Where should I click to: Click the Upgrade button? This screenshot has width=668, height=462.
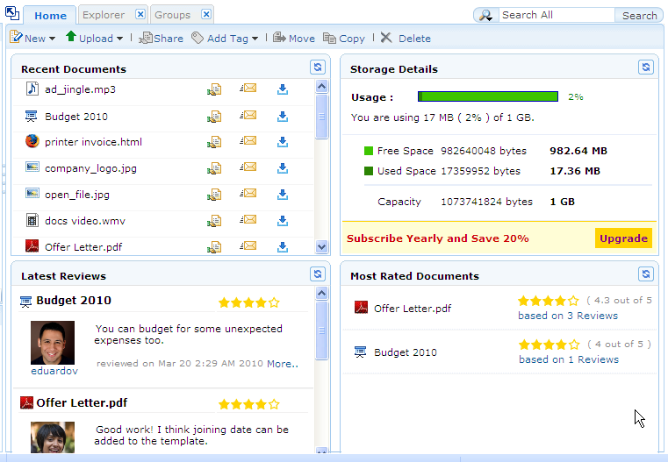(623, 238)
